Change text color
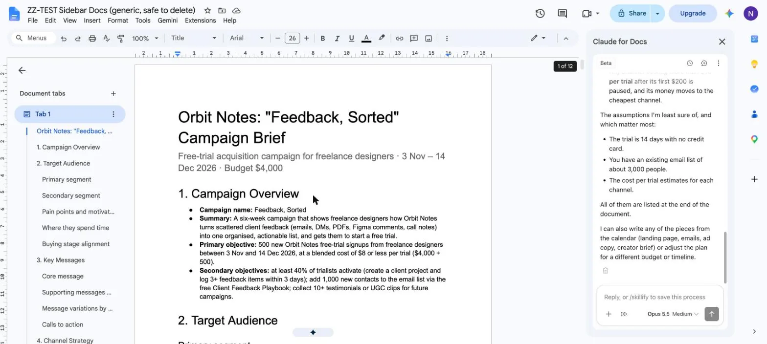Viewport: 767px width, 344px height. pyautogui.click(x=366, y=38)
